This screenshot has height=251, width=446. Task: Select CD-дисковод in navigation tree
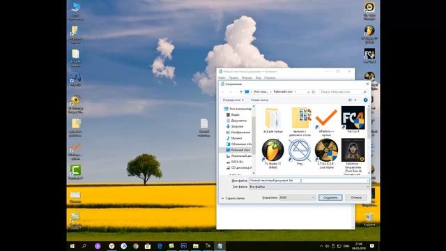coord(238,167)
